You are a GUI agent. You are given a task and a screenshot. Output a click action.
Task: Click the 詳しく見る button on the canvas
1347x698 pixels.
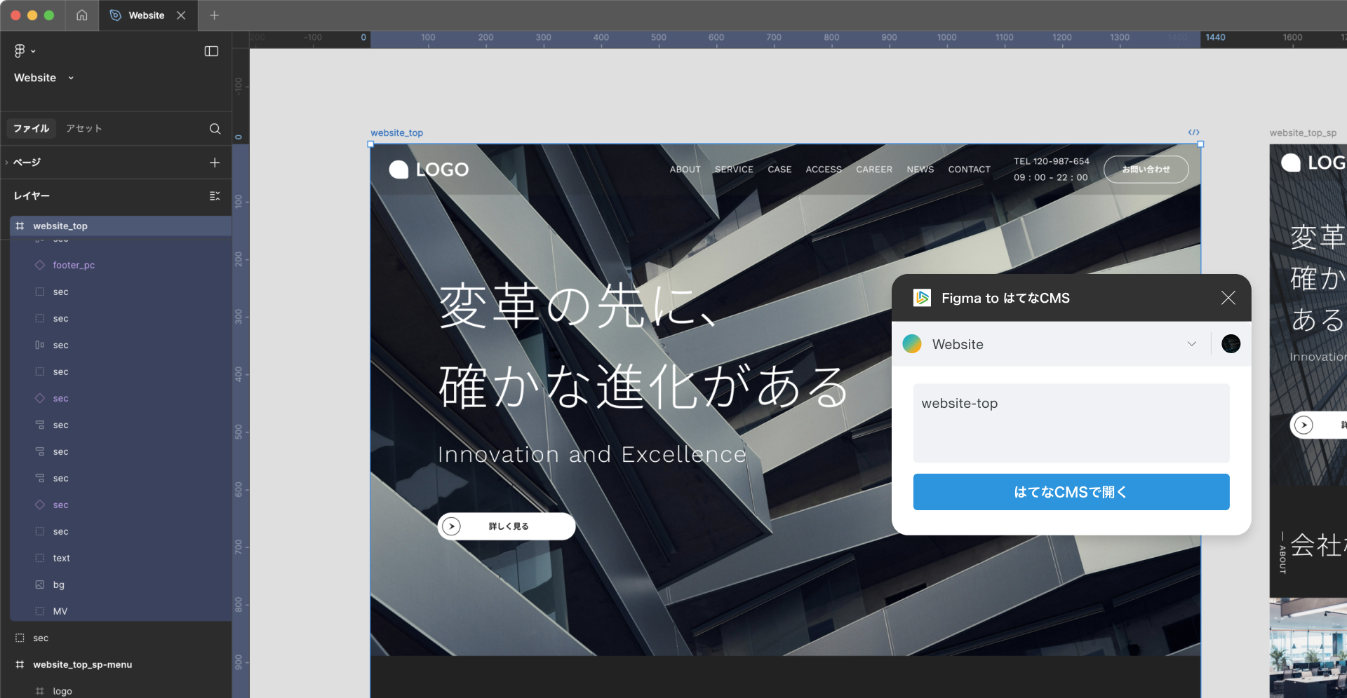[x=507, y=526]
